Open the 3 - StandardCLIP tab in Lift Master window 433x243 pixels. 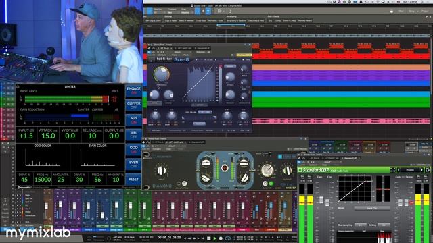click(x=197, y=142)
